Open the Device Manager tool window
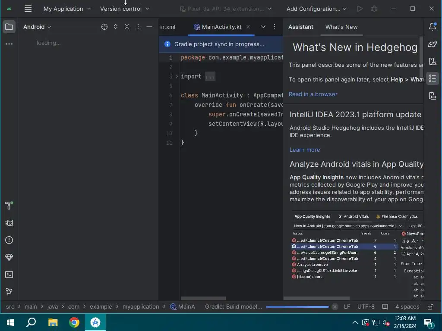Screen dimensions: 442x331 (433, 61)
